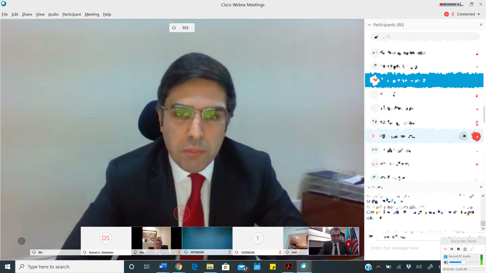Open Adobe Acrobat from taskbar
Image resolution: width=486 pixels, height=273 pixels.
pyautogui.click(x=289, y=267)
